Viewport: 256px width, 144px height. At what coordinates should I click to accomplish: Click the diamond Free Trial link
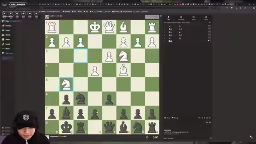[7, 53]
